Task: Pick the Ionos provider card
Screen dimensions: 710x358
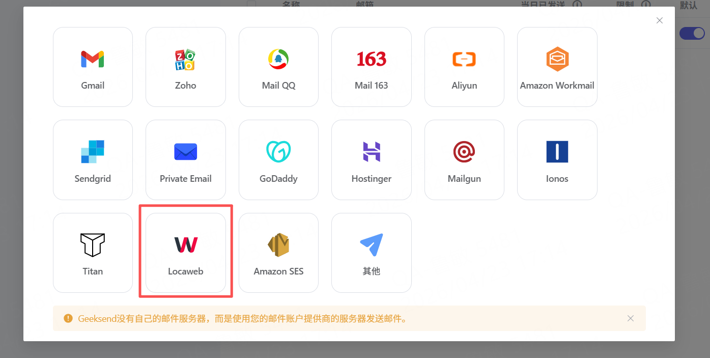Action: (x=557, y=160)
